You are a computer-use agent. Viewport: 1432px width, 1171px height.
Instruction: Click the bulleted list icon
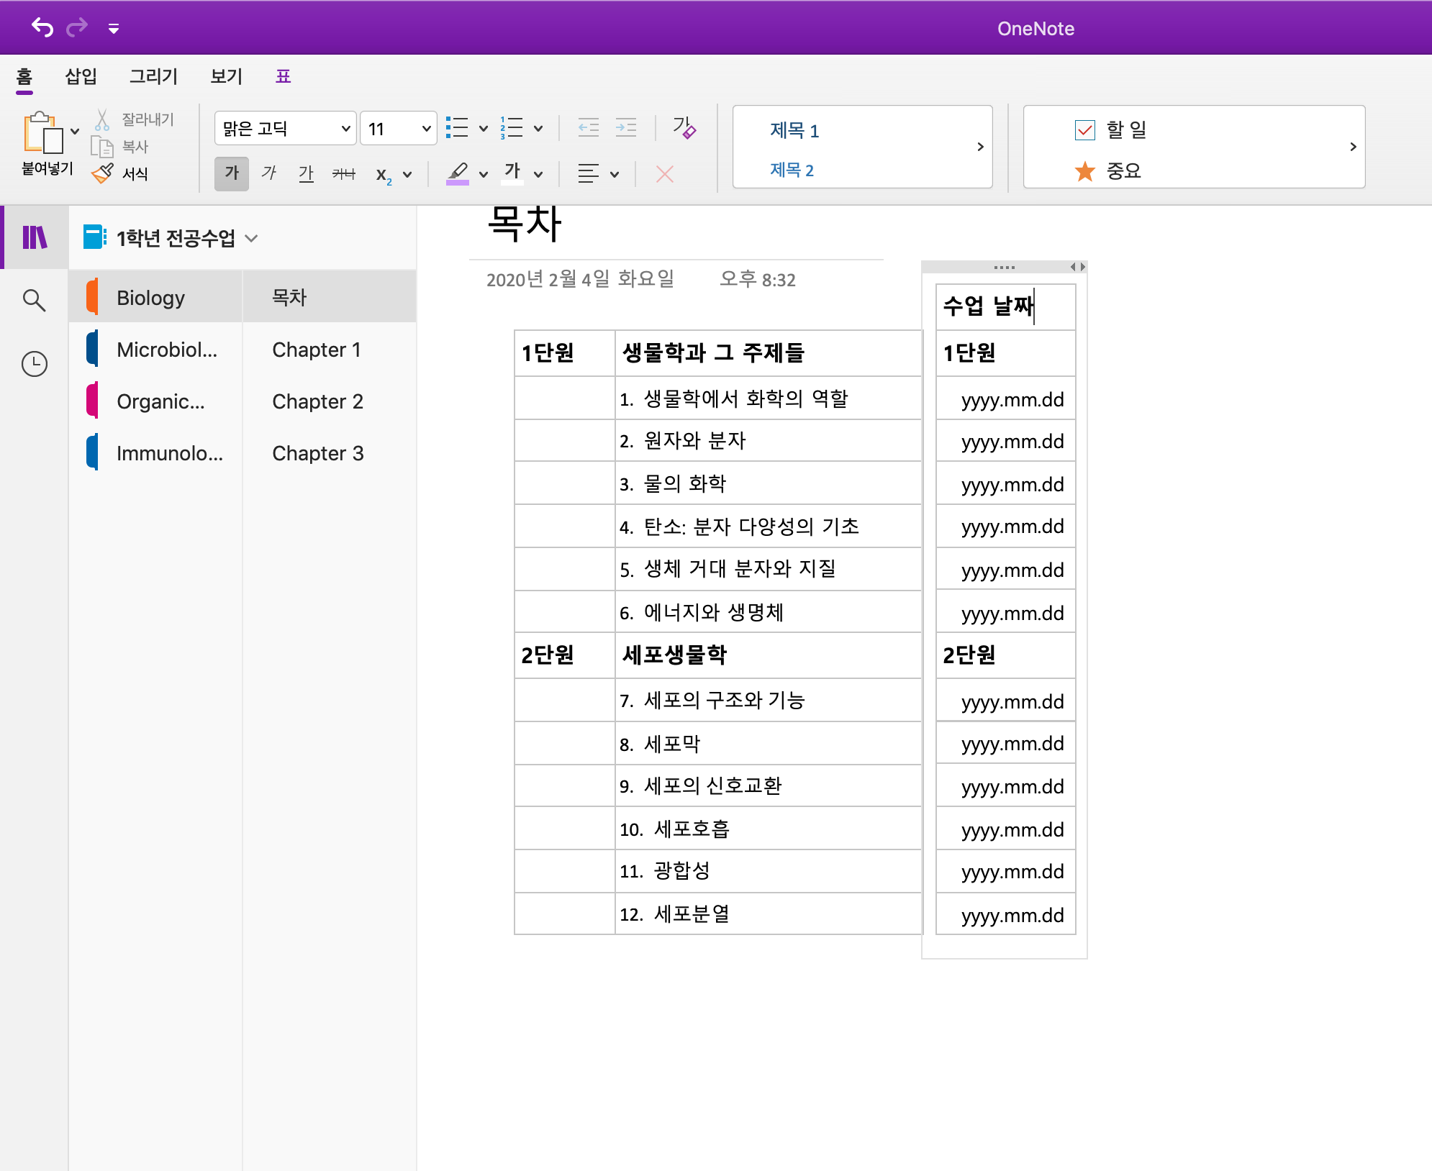[457, 129]
